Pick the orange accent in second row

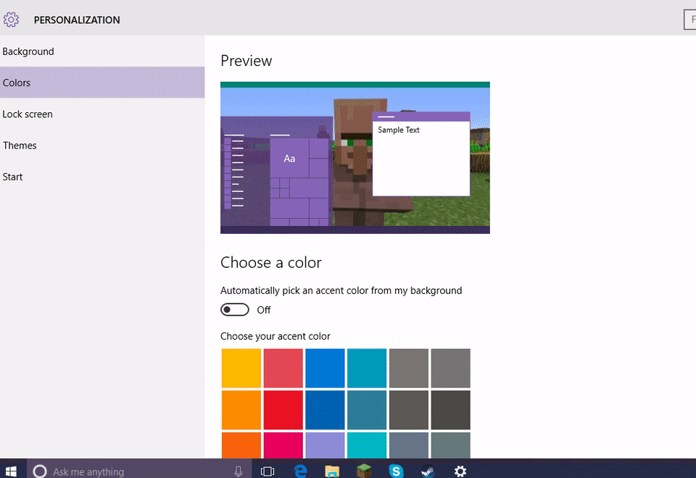(x=241, y=410)
